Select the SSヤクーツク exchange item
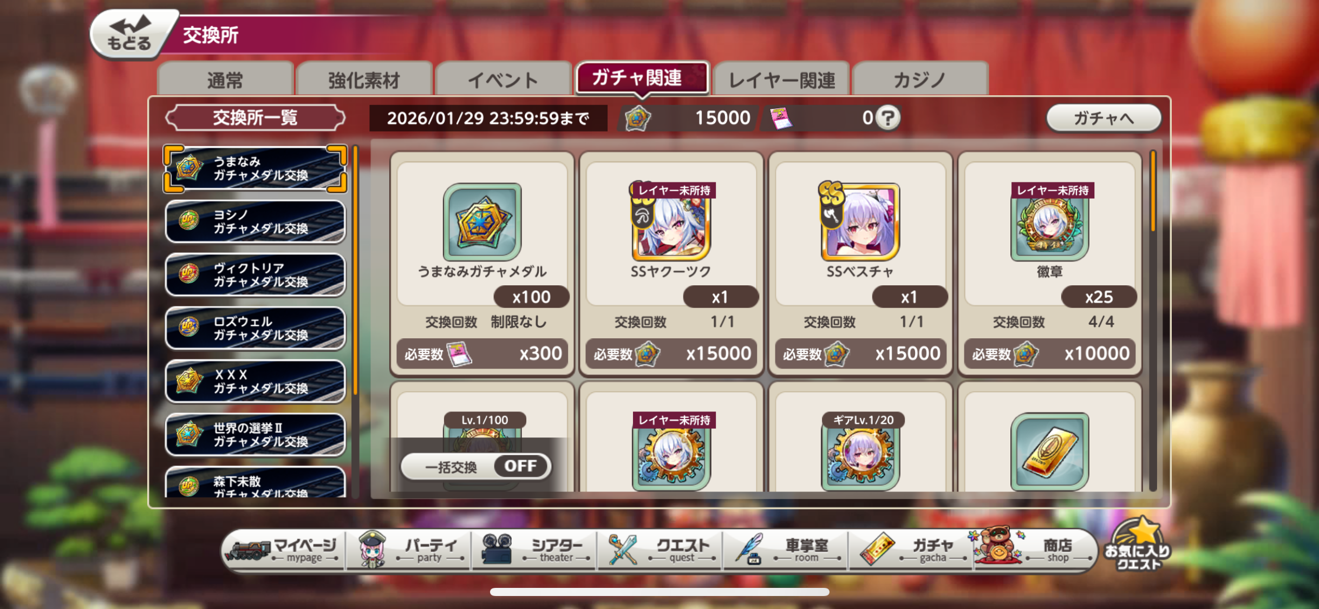This screenshot has height=609, width=1319. (x=671, y=264)
